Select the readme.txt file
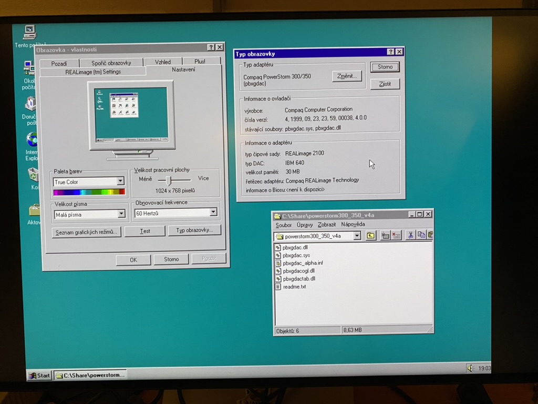The width and height of the screenshot is (538, 404). click(x=294, y=287)
